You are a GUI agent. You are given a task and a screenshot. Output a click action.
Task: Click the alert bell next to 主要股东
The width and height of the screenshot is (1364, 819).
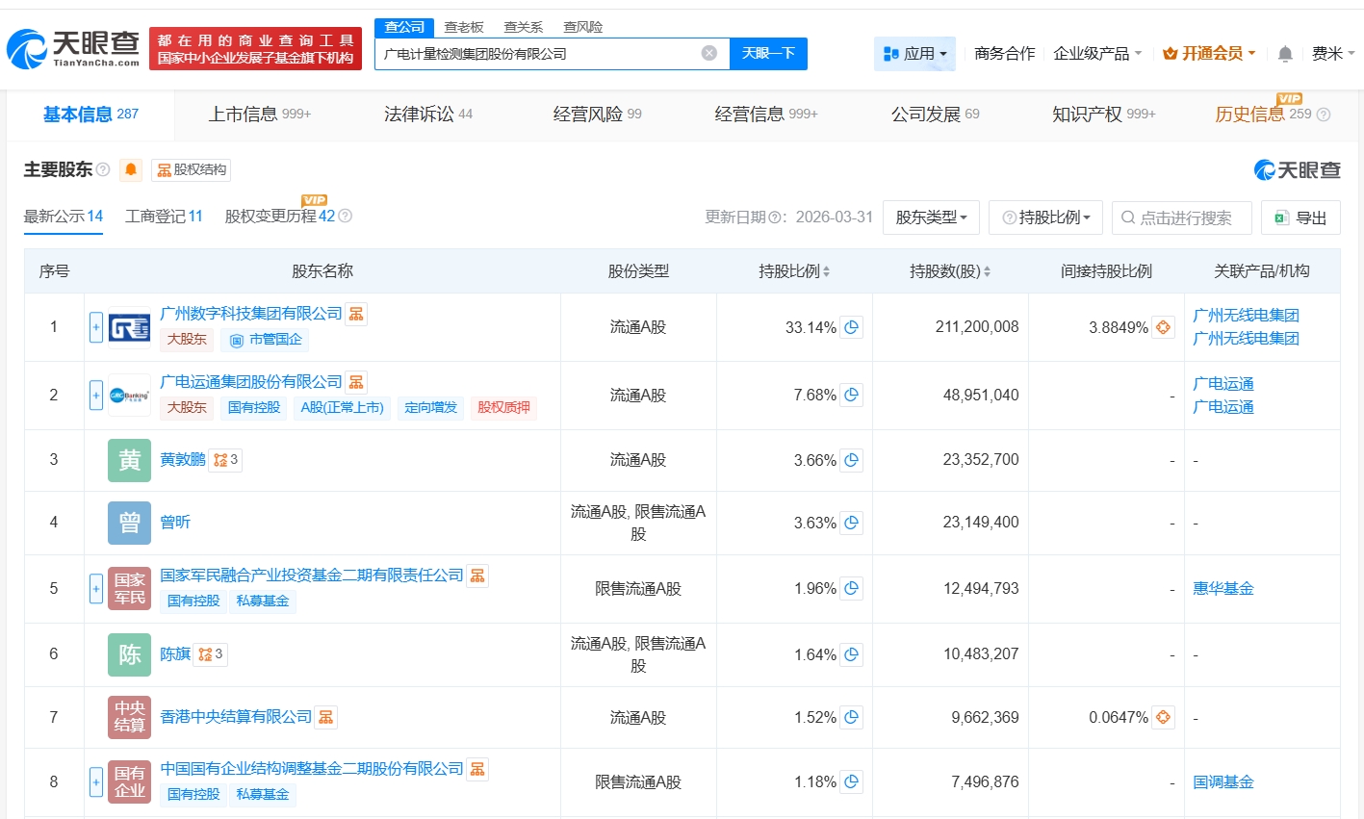(x=131, y=170)
